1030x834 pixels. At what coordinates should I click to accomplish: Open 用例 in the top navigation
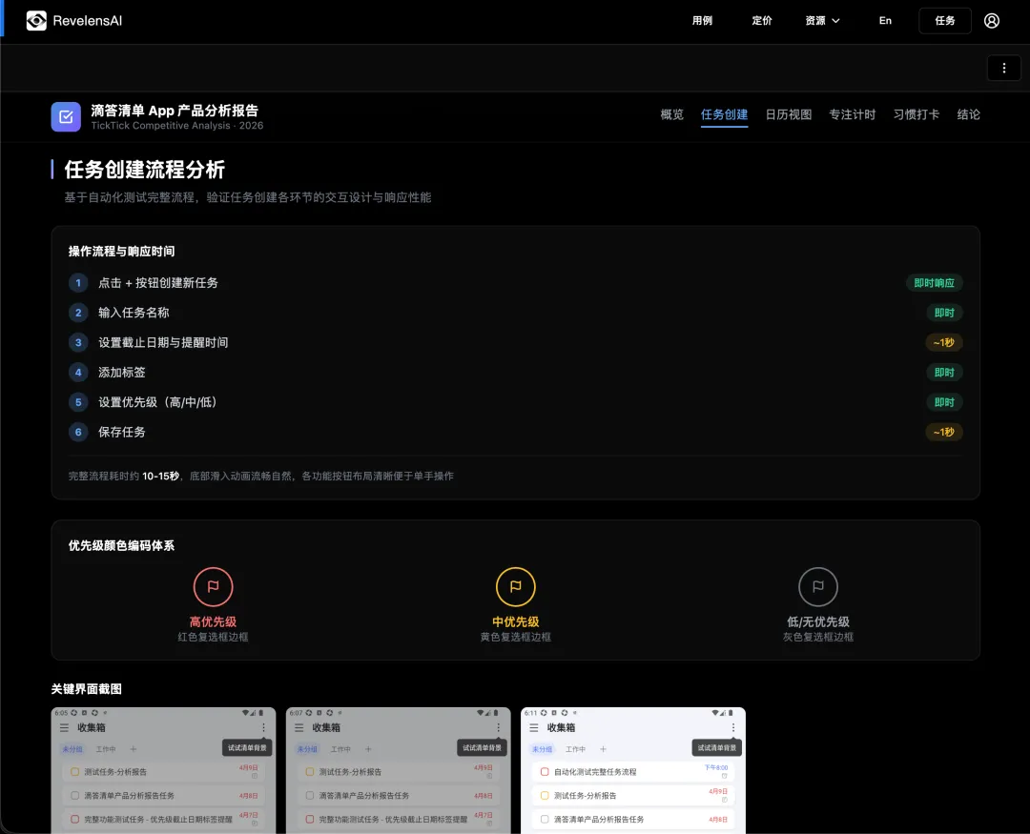[x=702, y=21]
